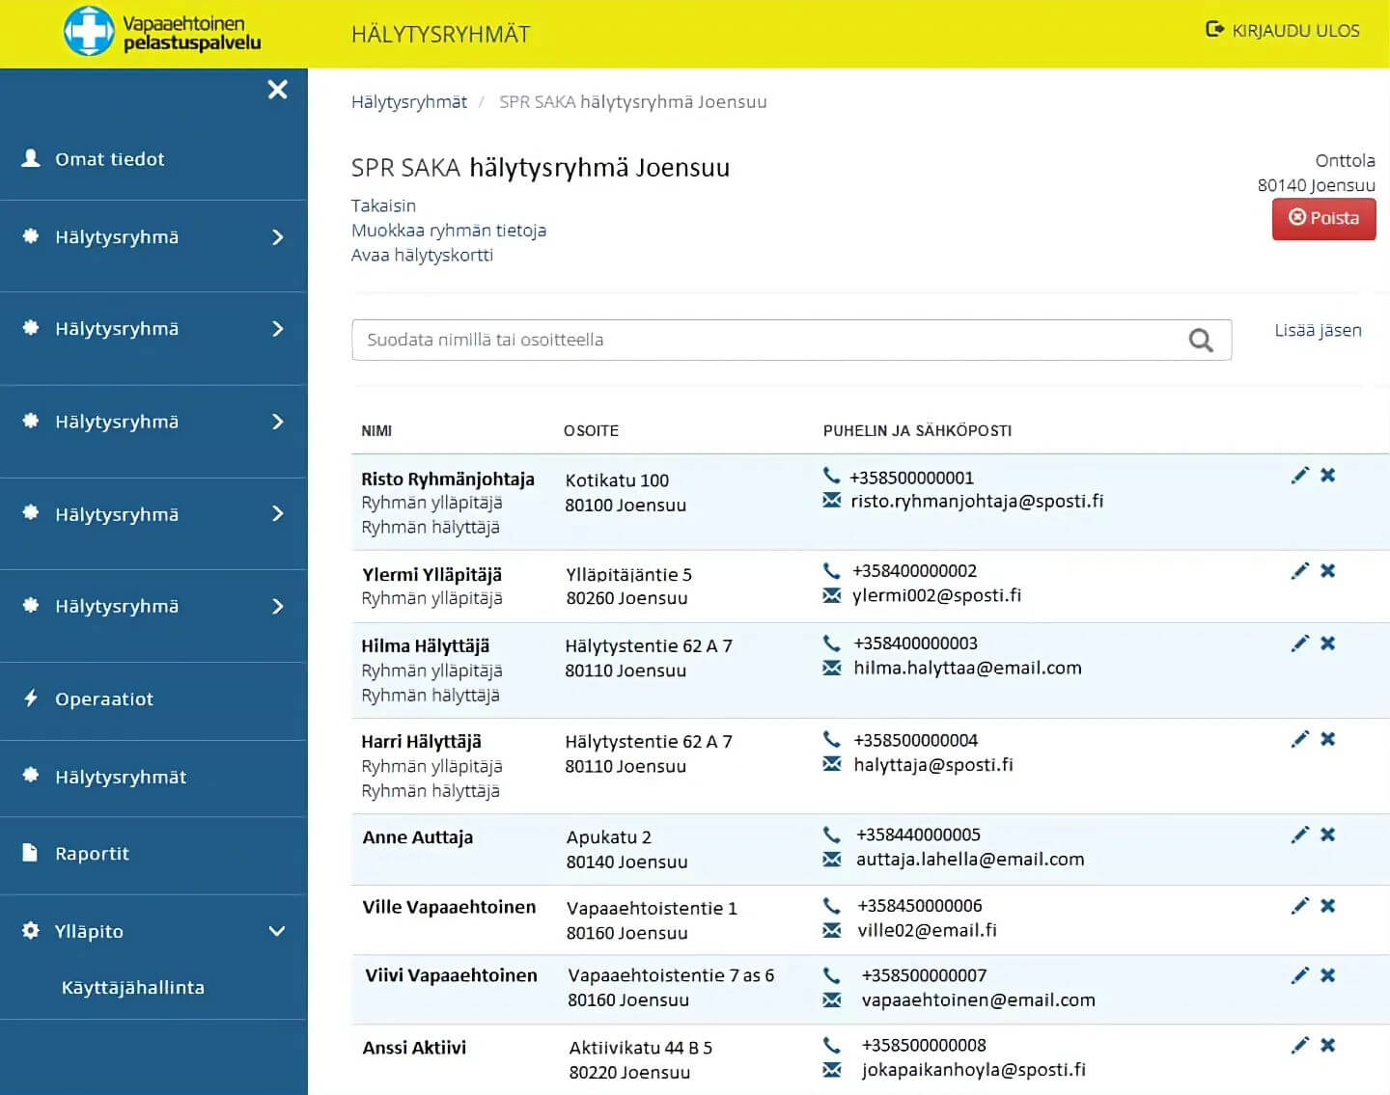The height and width of the screenshot is (1095, 1390).
Task: Click the magnifying glass search icon
Action: (x=1200, y=341)
